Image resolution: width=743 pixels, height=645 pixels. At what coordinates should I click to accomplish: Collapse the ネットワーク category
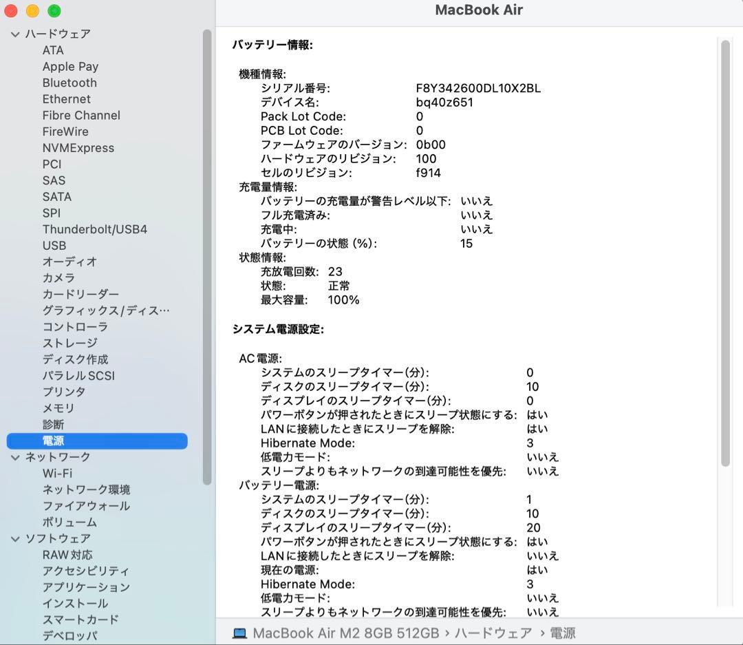pos(15,456)
